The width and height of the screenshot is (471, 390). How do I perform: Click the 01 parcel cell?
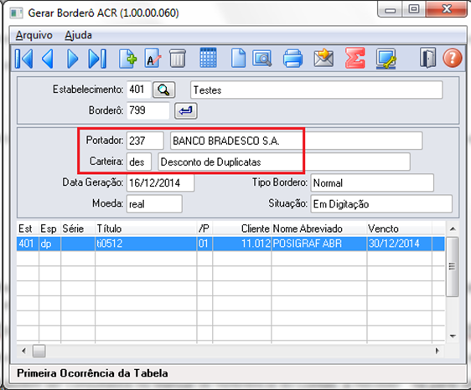coord(204,244)
